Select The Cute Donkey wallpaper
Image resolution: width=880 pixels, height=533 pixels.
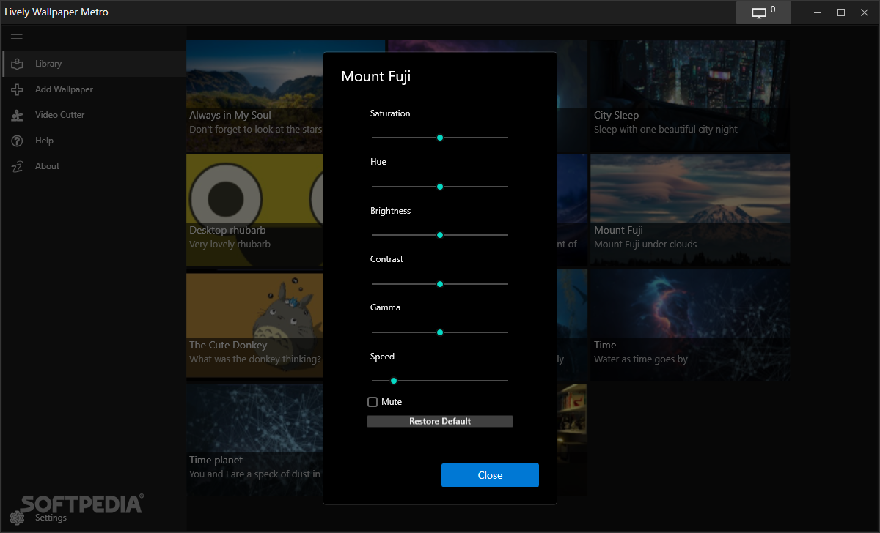click(x=254, y=326)
